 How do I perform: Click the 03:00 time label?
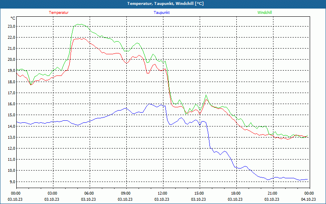(53, 193)
